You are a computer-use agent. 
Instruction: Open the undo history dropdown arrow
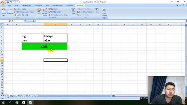[x=13, y=2]
